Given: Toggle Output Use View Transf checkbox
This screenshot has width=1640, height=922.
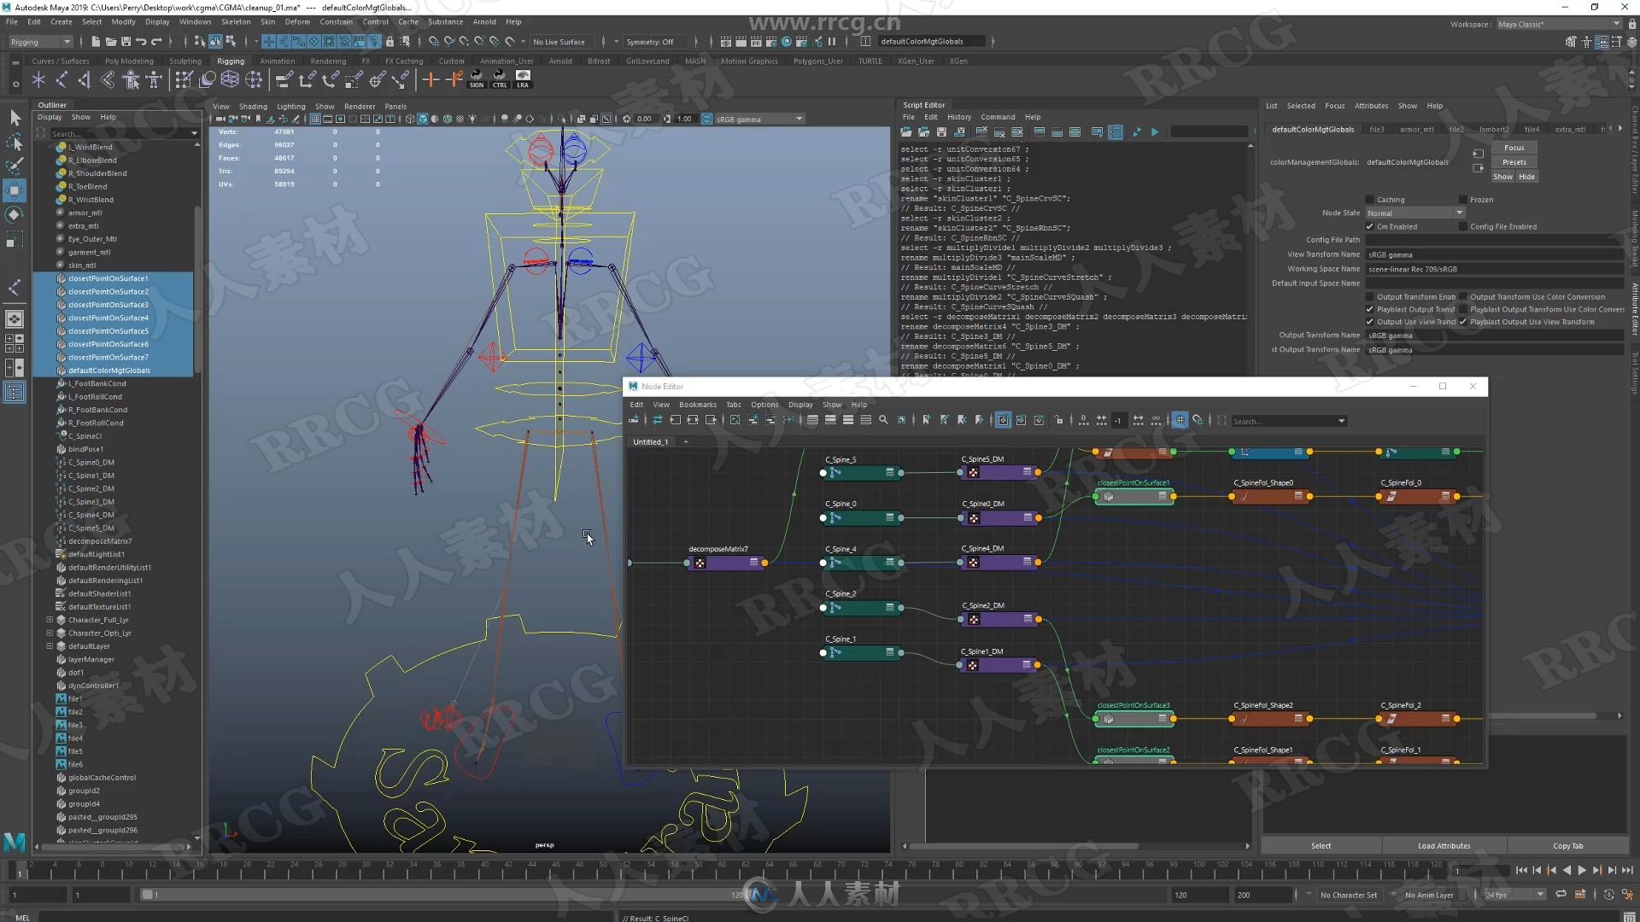Looking at the screenshot, I should click(1370, 322).
